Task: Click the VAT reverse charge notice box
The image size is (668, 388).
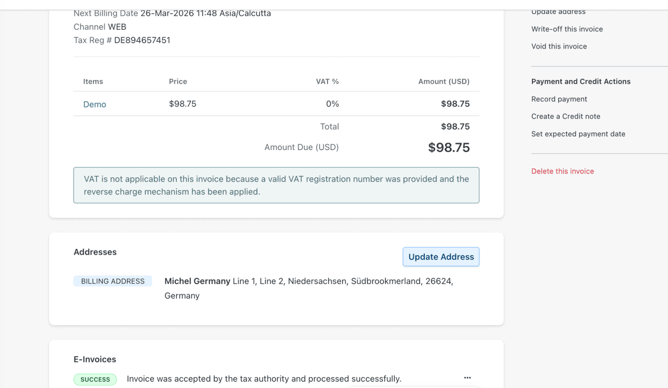Action: [x=276, y=185]
